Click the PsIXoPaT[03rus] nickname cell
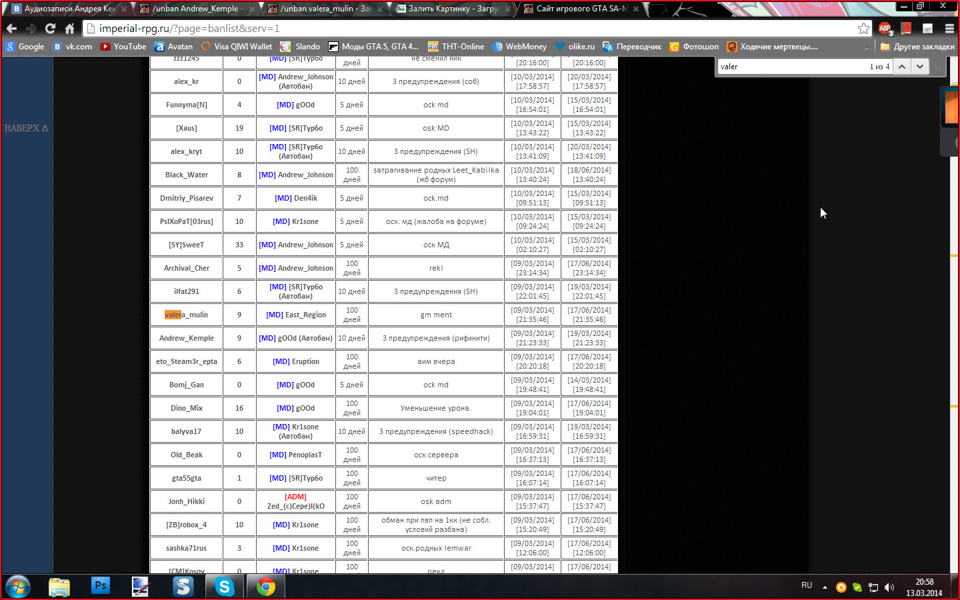The height and width of the screenshot is (600, 960). [x=186, y=221]
